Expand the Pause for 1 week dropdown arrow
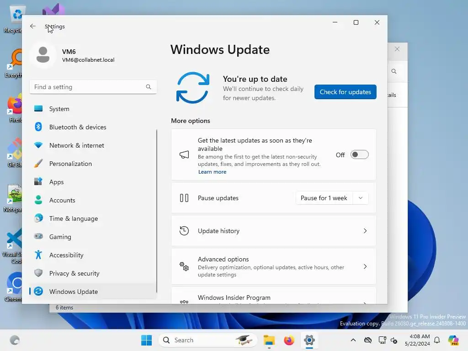The width and height of the screenshot is (468, 351). [x=361, y=198]
